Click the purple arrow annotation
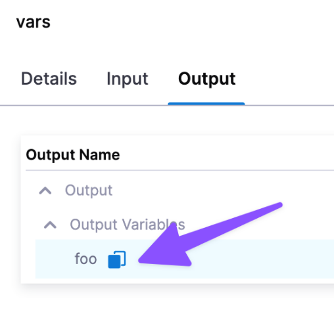The width and height of the screenshot is (334, 310). [x=197, y=238]
